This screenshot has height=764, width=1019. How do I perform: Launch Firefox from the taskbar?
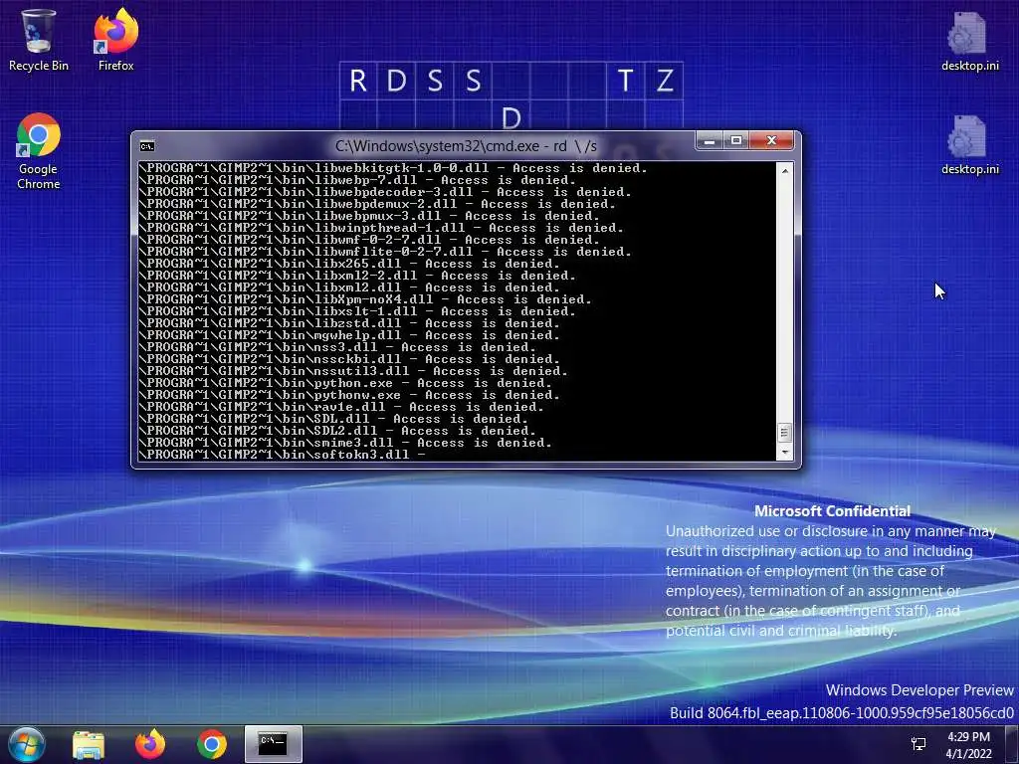(x=150, y=744)
